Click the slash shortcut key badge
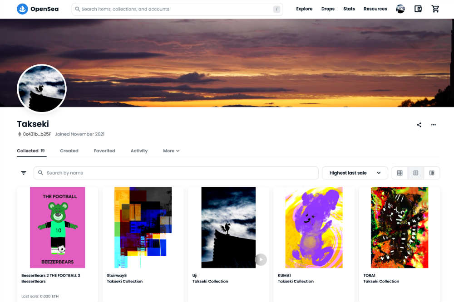Image resolution: width=454 pixels, height=302 pixels. [x=276, y=9]
